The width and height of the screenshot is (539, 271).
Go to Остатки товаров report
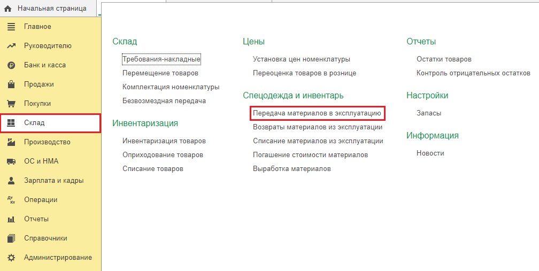point(444,59)
